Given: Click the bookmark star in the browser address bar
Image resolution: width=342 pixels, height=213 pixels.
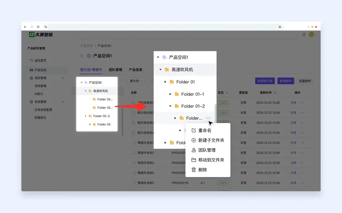Looking at the screenshot, I should (x=280, y=27).
